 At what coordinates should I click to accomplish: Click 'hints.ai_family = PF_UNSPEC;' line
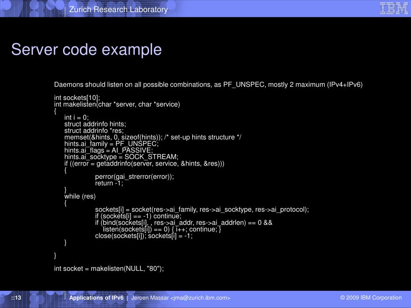(112, 144)
